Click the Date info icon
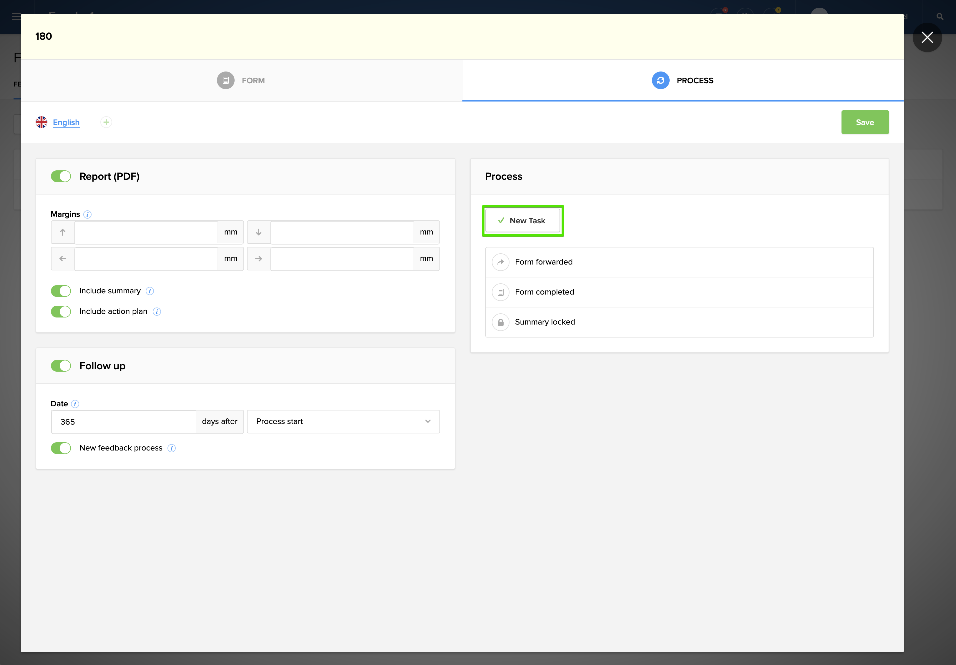This screenshot has width=956, height=665. point(75,404)
